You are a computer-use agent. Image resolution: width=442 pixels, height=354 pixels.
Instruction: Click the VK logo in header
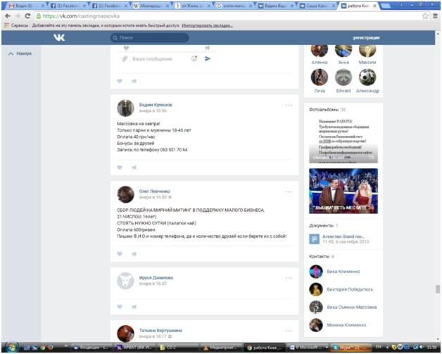[x=59, y=38]
